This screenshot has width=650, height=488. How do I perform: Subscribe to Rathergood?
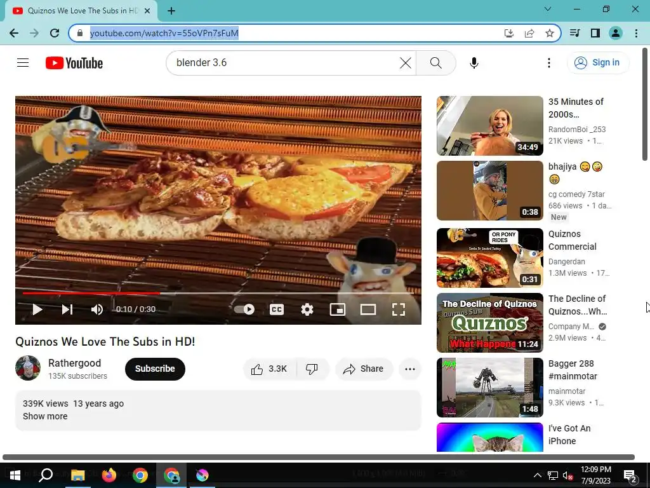click(x=155, y=369)
